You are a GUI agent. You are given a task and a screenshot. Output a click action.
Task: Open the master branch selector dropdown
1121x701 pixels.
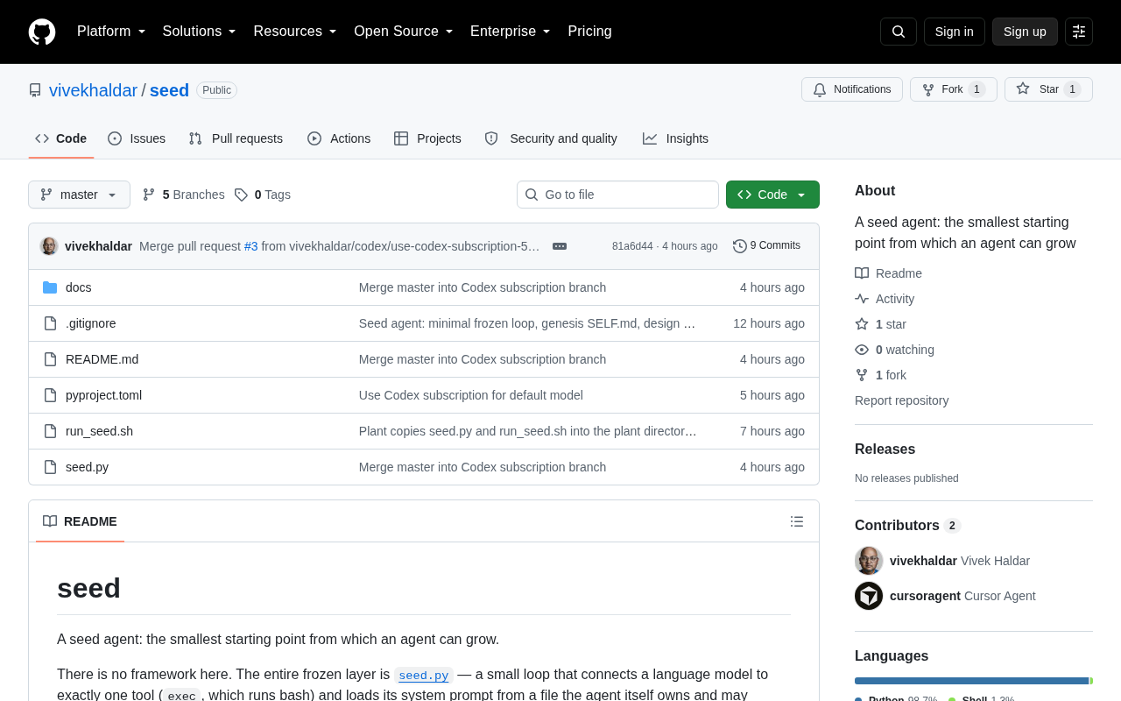[x=79, y=195]
